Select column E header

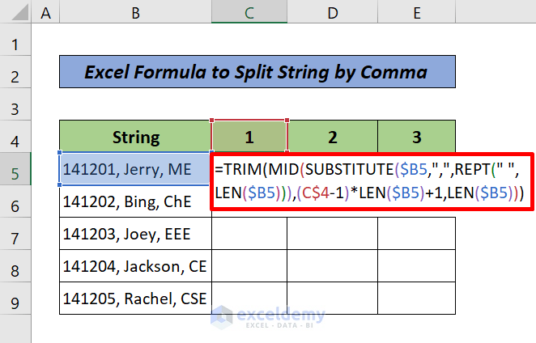[416, 11]
